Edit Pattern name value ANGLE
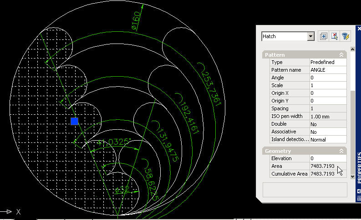 (x=328, y=70)
